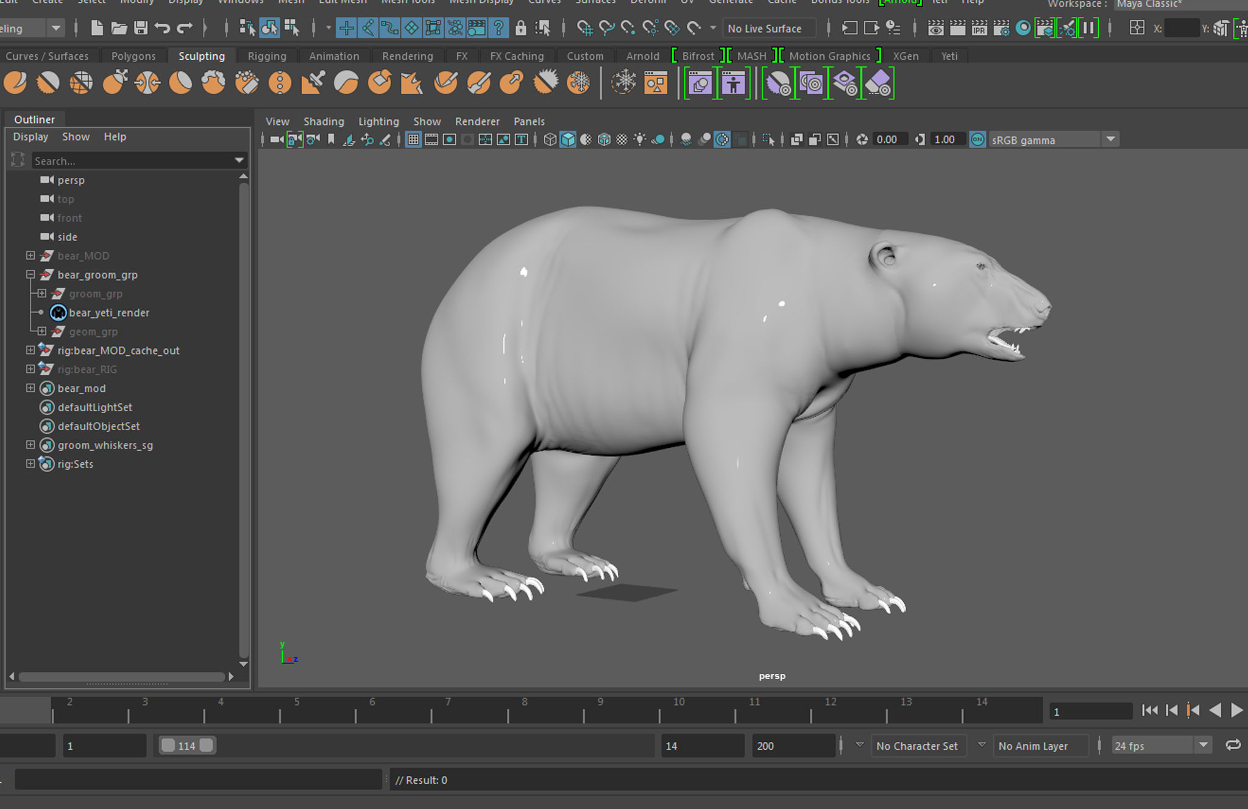Open the viewport Shading menu
The height and width of the screenshot is (809, 1248).
324,121
